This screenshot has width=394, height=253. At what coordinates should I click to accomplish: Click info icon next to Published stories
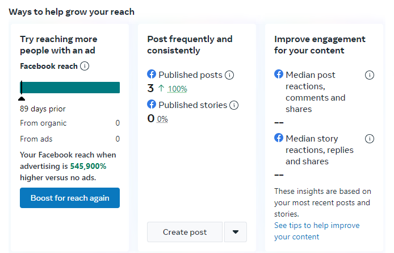click(x=234, y=105)
